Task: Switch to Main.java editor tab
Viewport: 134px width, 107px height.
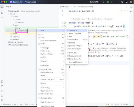Action: [65, 7]
